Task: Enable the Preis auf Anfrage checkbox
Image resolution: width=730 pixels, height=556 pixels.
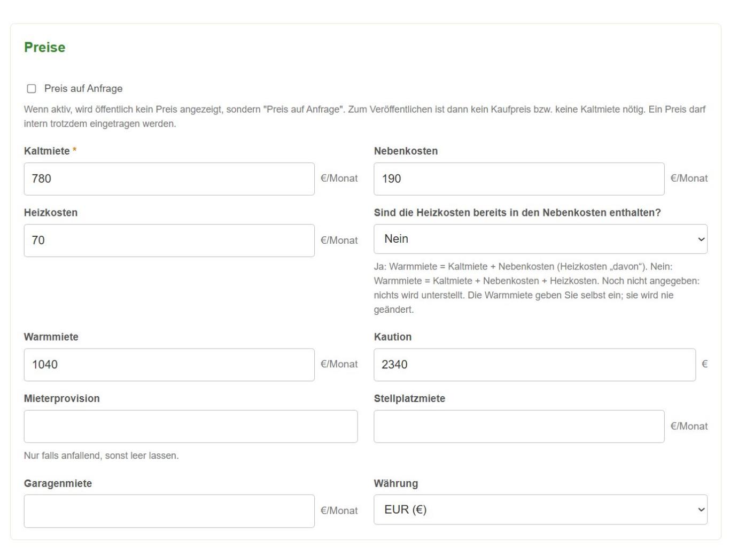Action: click(x=32, y=89)
